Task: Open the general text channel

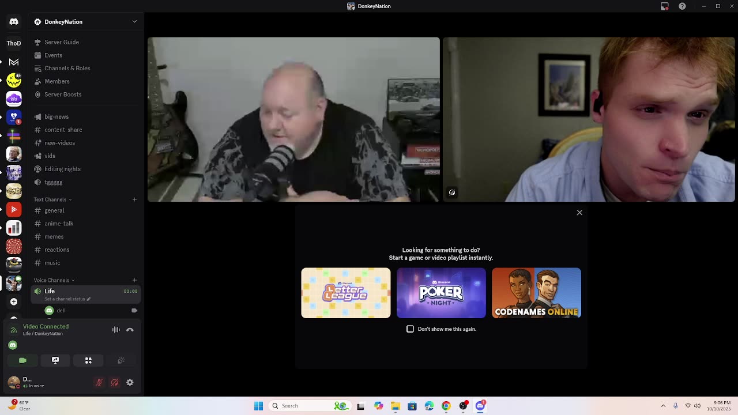Action: (85, 210)
